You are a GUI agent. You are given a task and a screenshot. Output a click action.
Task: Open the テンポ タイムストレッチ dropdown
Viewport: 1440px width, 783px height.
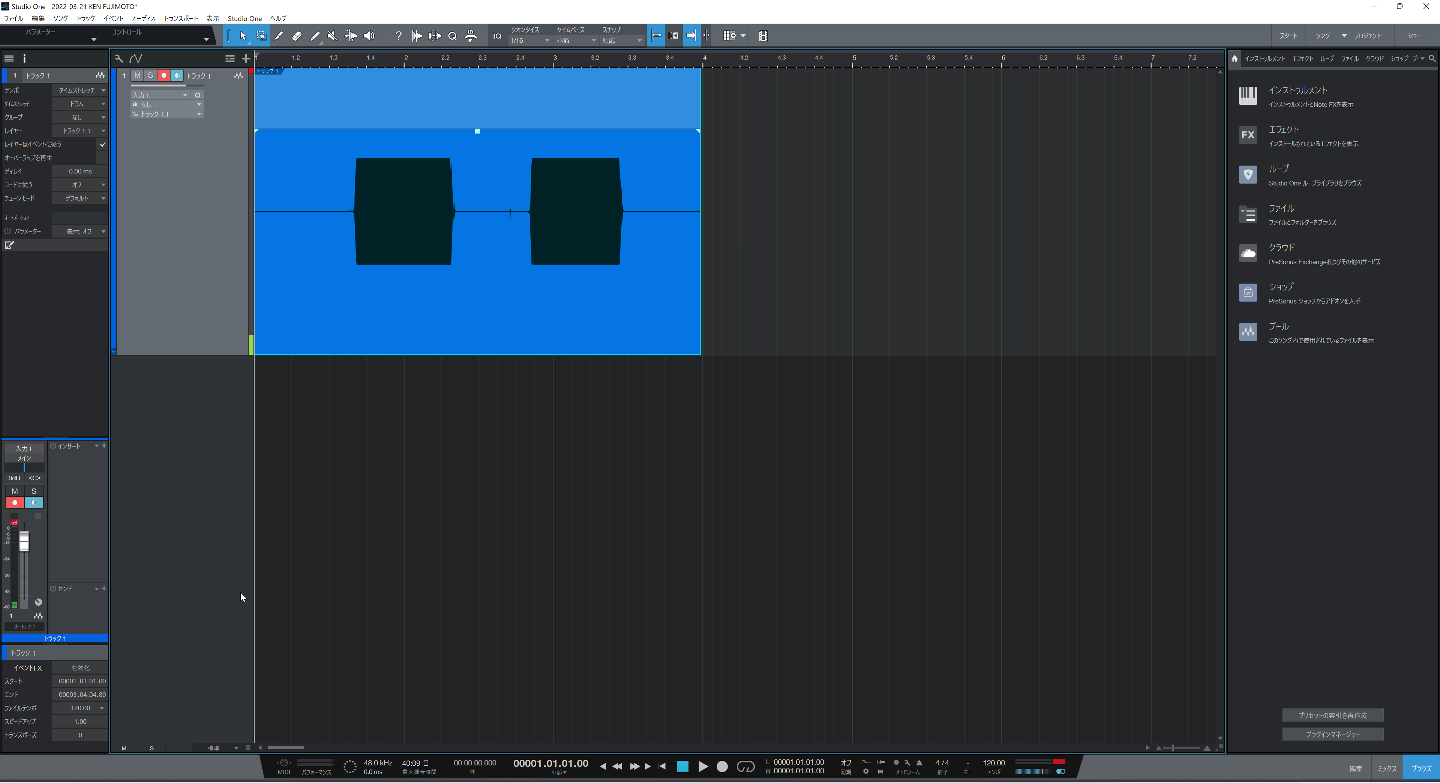[x=80, y=90]
